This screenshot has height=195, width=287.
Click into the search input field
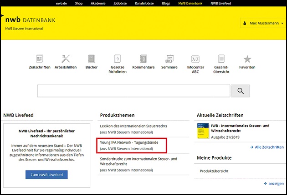(133, 91)
